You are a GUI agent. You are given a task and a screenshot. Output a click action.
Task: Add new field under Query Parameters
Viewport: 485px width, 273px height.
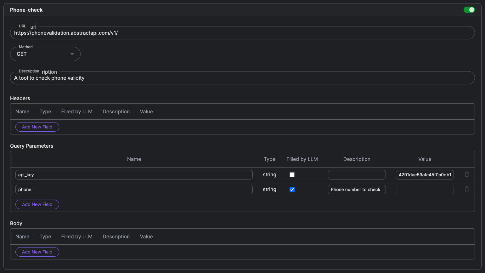click(37, 204)
